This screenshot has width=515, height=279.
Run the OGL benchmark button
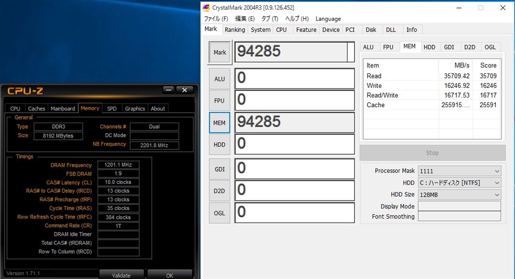(x=219, y=213)
